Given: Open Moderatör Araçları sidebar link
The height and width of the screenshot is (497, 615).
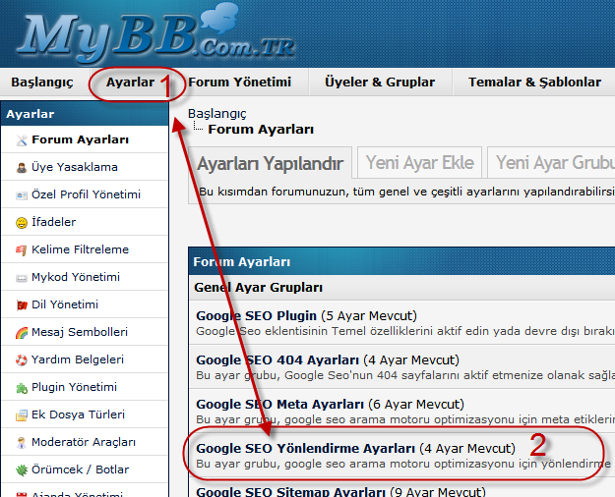Looking at the screenshot, I should tap(84, 442).
